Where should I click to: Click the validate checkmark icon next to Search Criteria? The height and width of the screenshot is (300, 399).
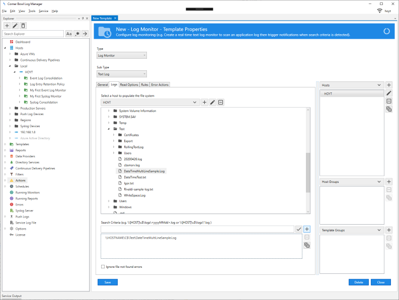pyautogui.click(x=299, y=229)
